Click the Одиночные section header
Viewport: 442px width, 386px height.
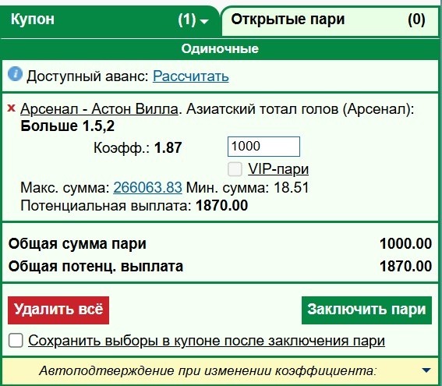coord(220,48)
